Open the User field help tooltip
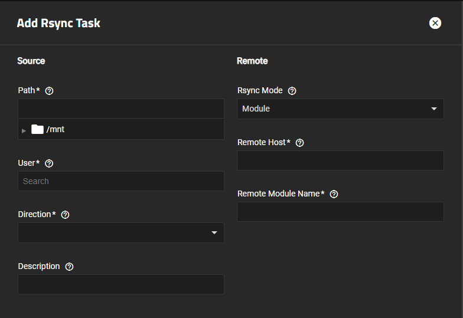 tap(49, 163)
